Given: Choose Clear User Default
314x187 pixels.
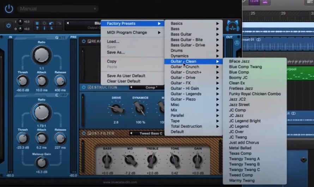Looking at the screenshot, I should pos(133,81).
